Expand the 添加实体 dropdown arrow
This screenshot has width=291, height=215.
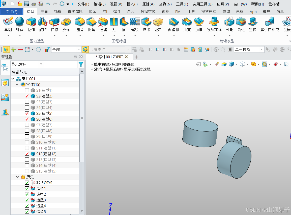tap(214, 35)
